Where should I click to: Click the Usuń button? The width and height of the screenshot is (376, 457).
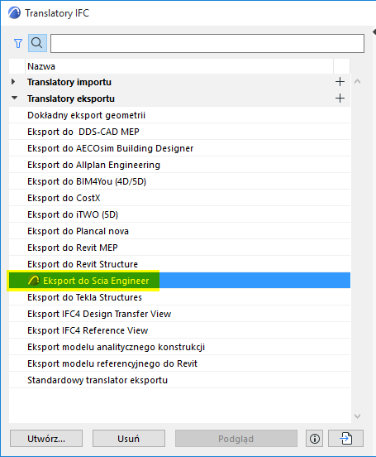point(129,438)
